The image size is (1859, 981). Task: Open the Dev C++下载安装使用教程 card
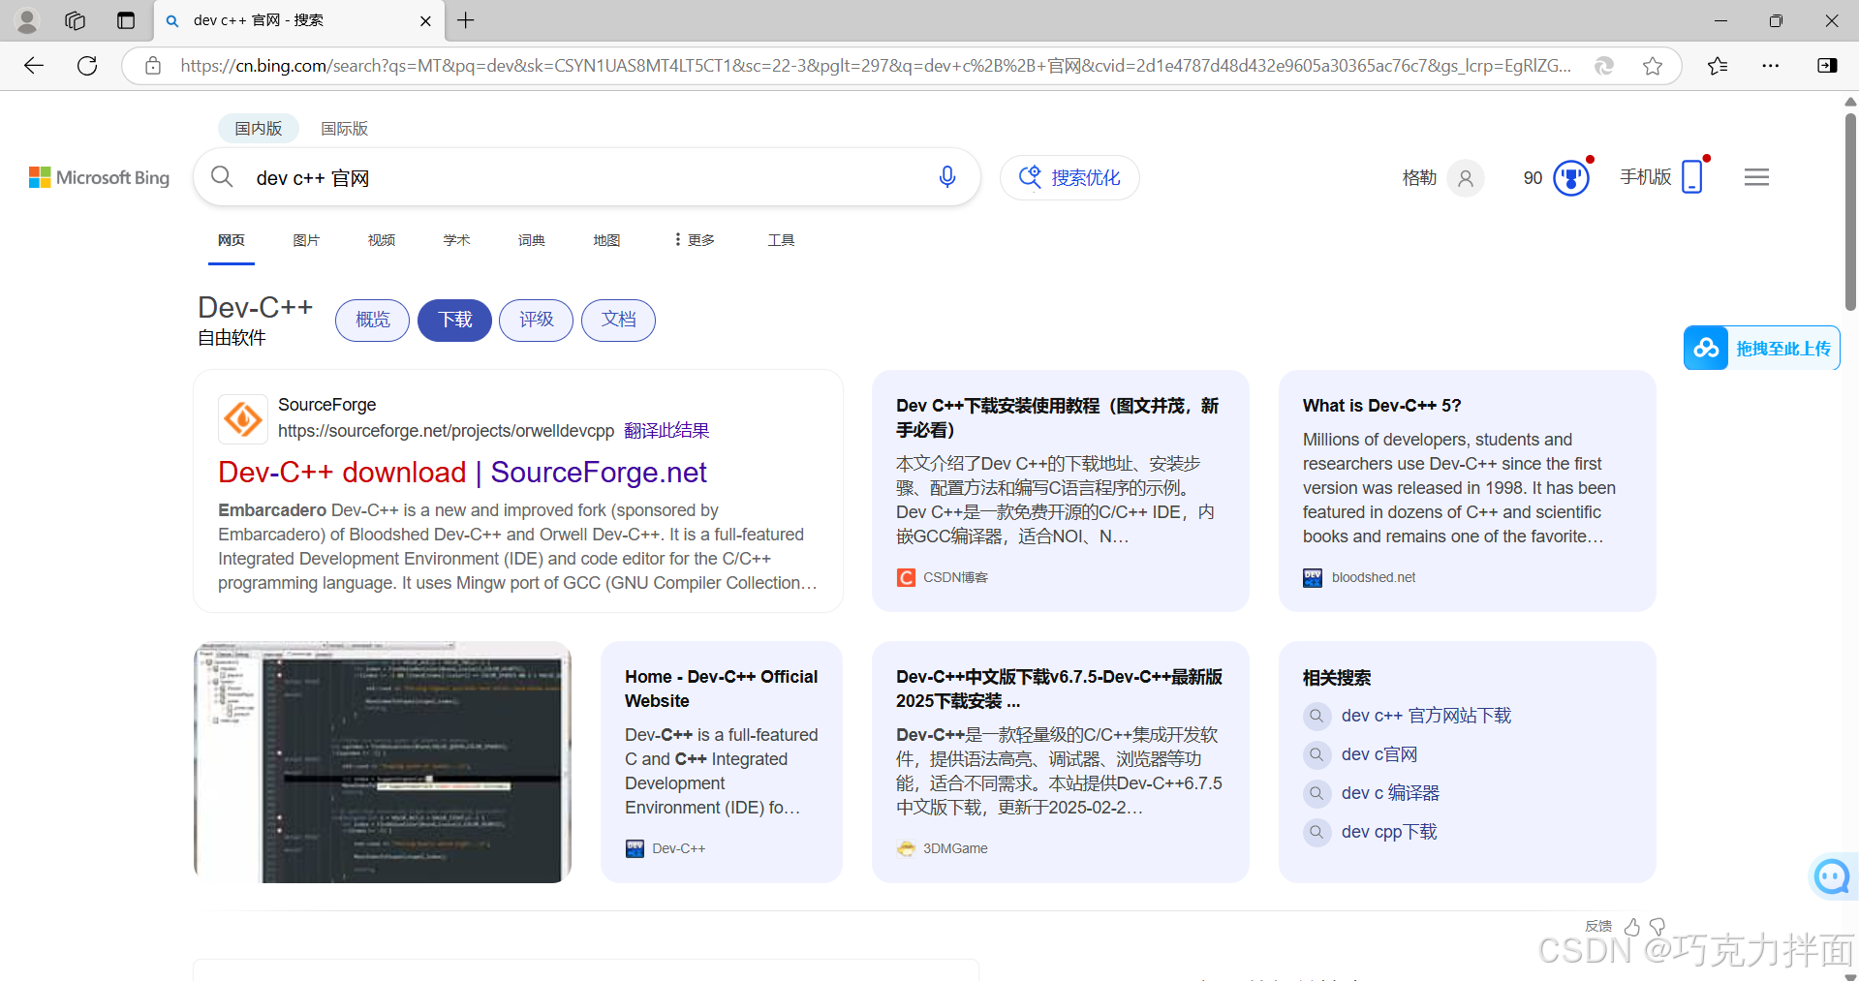tap(1060, 490)
